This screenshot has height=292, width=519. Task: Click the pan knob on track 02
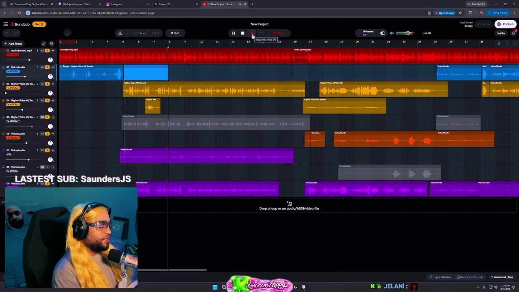[x=50, y=76]
